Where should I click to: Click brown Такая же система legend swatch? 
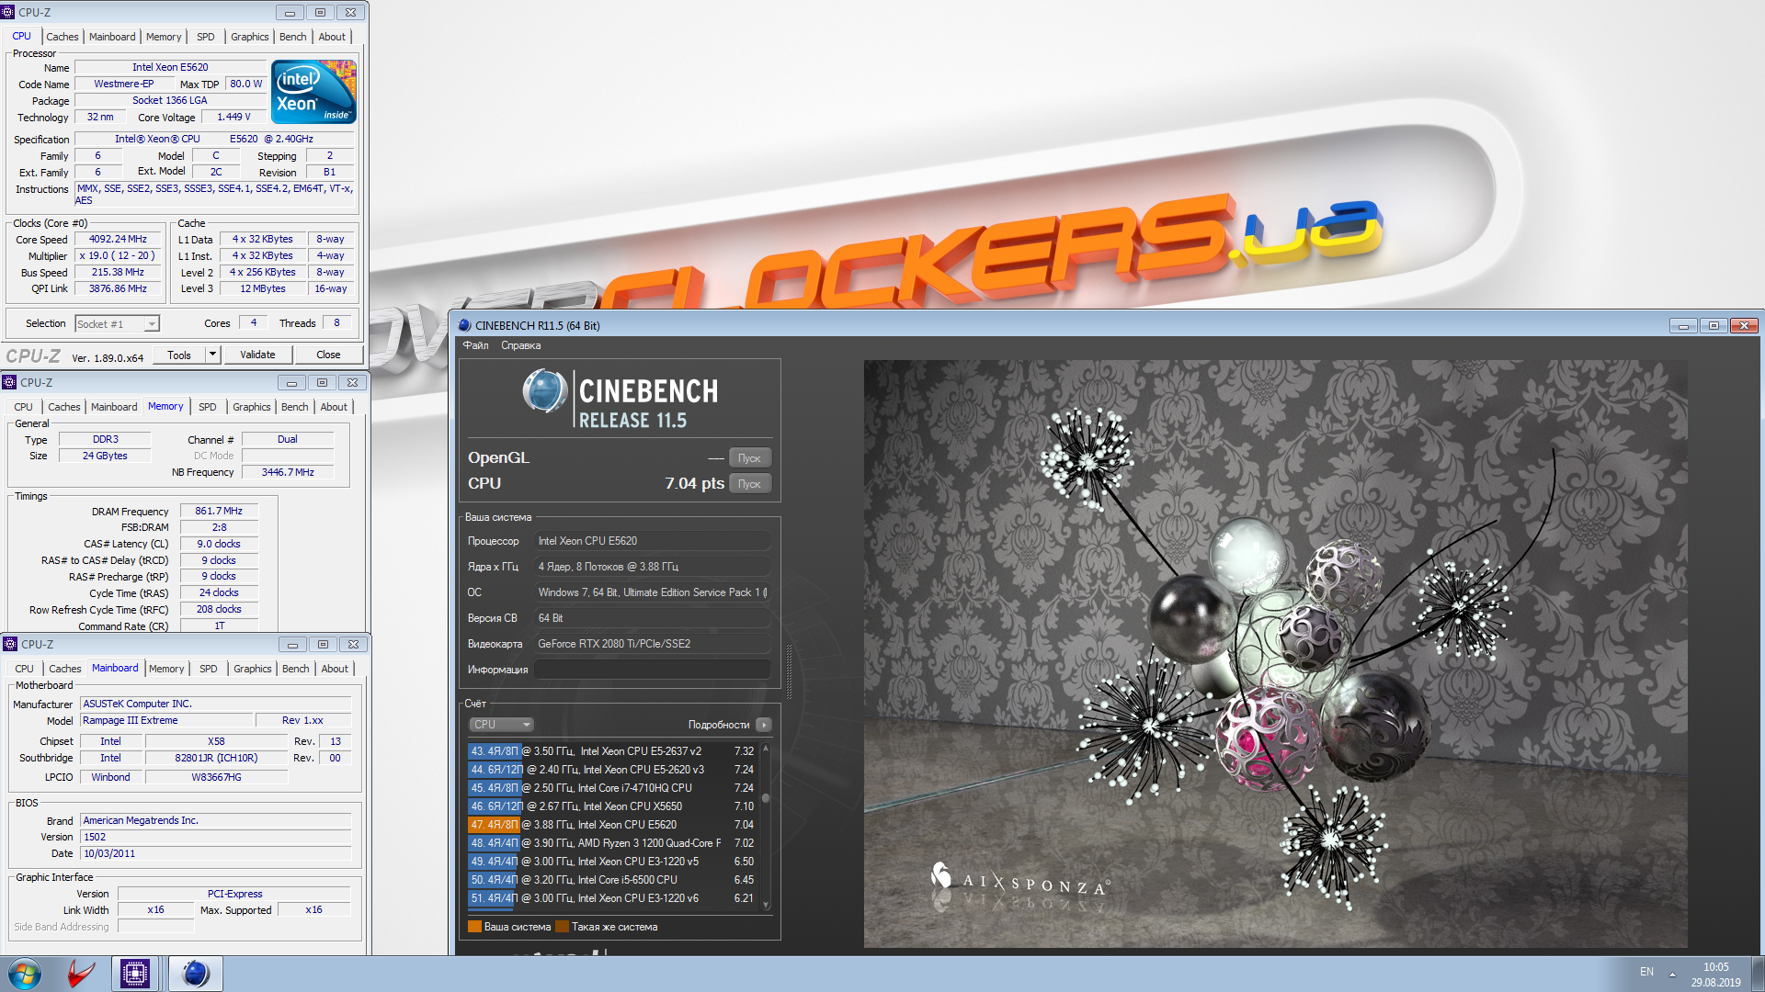click(x=562, y=927)
